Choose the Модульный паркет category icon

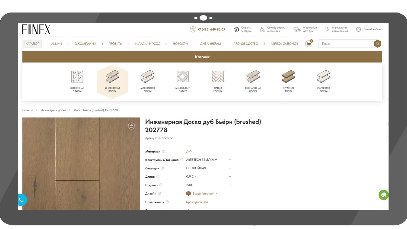pos(183,77)
